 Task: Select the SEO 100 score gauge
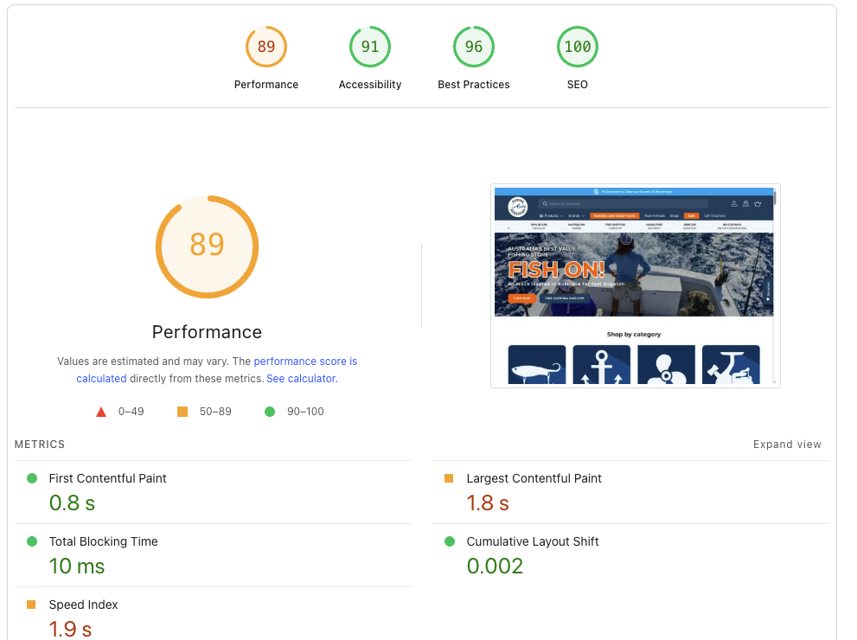[578, 48]
